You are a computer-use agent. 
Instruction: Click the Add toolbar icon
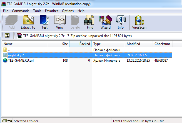coord(11,22)
